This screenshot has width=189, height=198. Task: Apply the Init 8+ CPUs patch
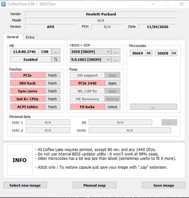[x=52, y=99]
